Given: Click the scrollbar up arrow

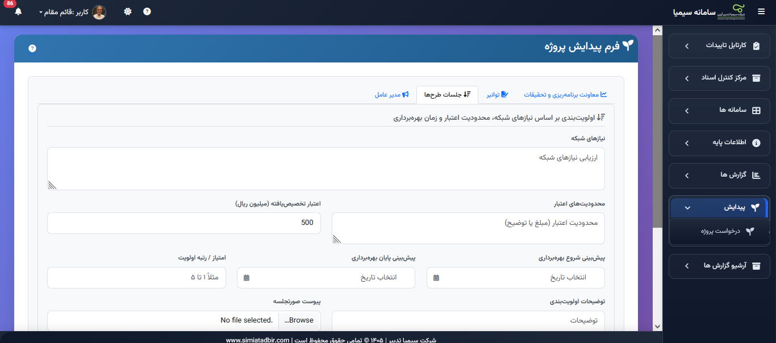Looking at the screenshot, I should coord(657,30).
